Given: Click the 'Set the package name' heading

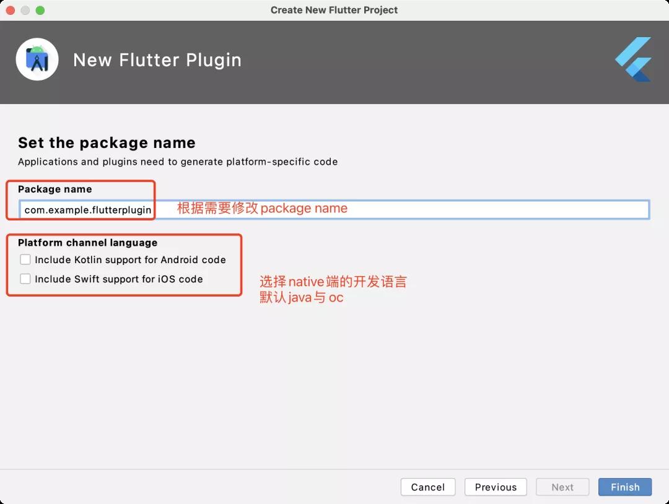Looking at the screenshot, I should [x=107, y=142].
